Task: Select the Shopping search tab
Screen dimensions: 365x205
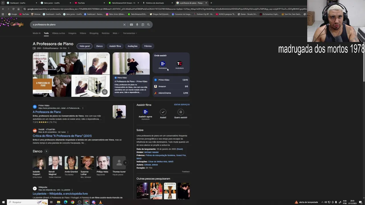Action: pyautogui.click(x=94, y=33)
